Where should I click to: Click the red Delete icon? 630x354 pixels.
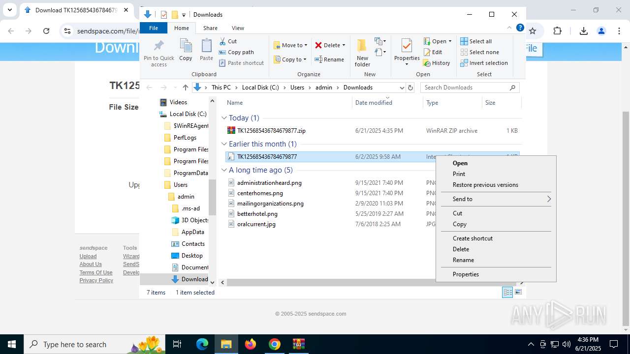319,45
